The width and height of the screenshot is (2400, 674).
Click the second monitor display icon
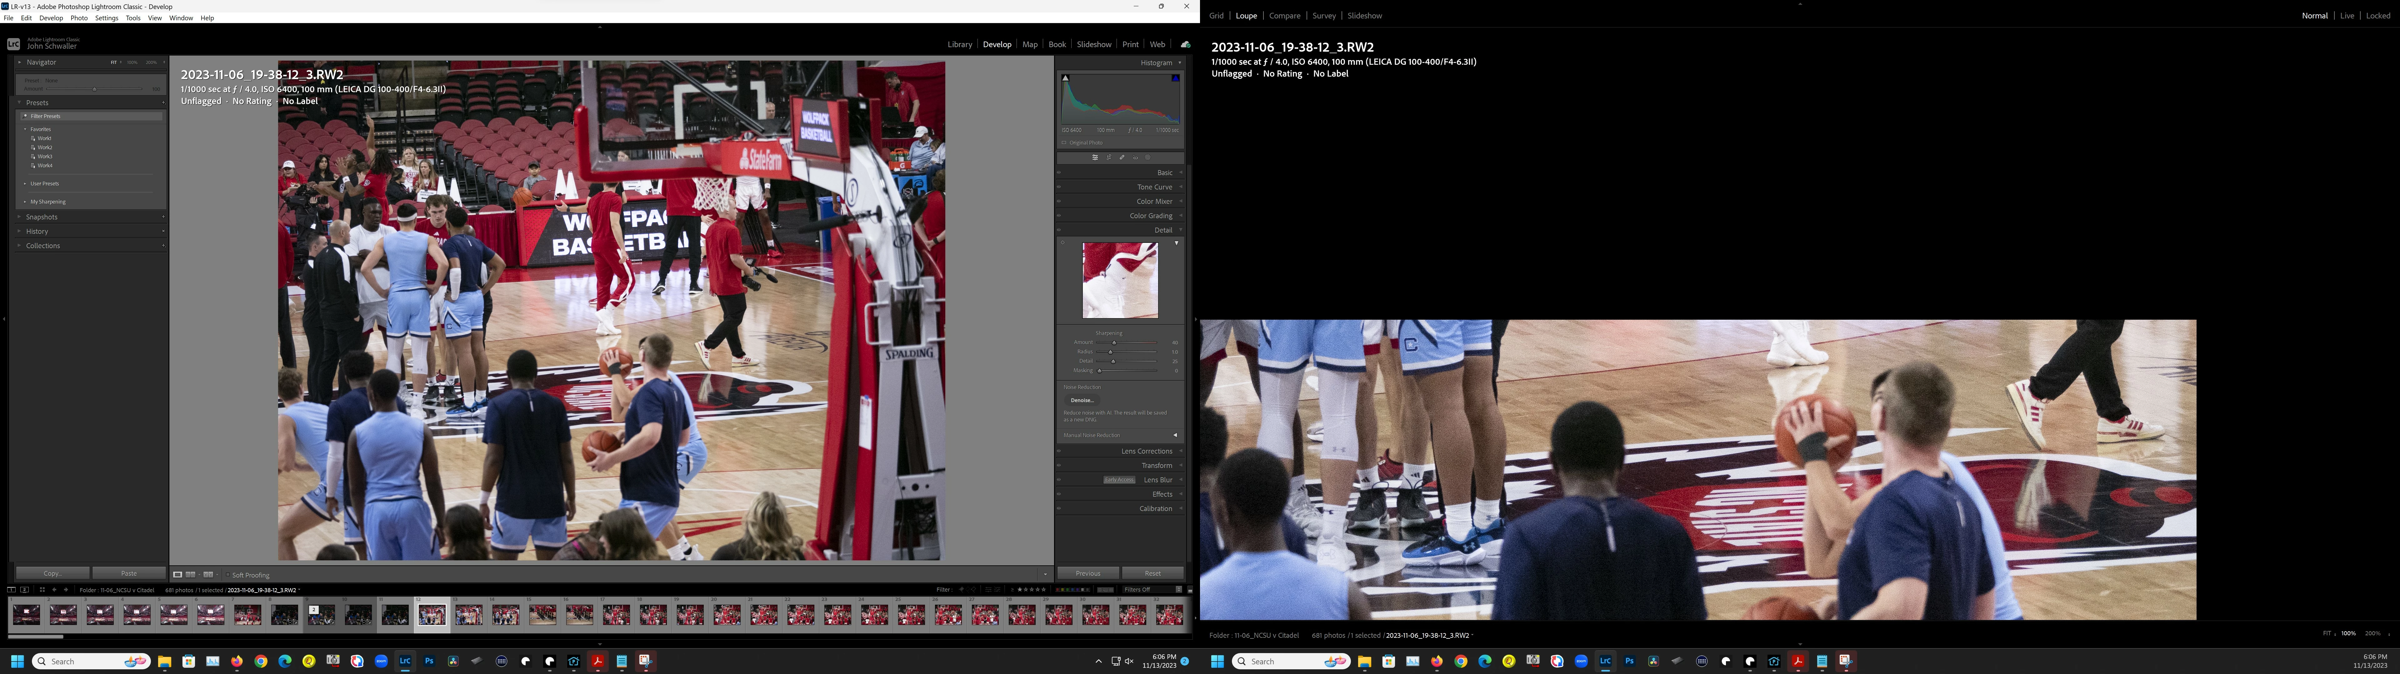(x=24, y=589)
